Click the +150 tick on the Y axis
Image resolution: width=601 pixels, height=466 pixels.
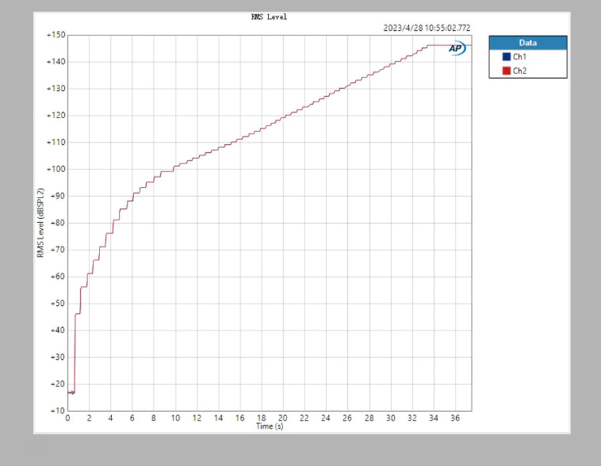coord(55,35)
